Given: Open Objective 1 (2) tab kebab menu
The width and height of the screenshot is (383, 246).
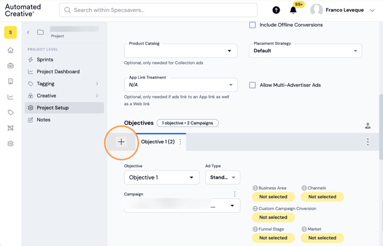Looking at the screenshot, I should pyautogui.click(x=180, y=142).
